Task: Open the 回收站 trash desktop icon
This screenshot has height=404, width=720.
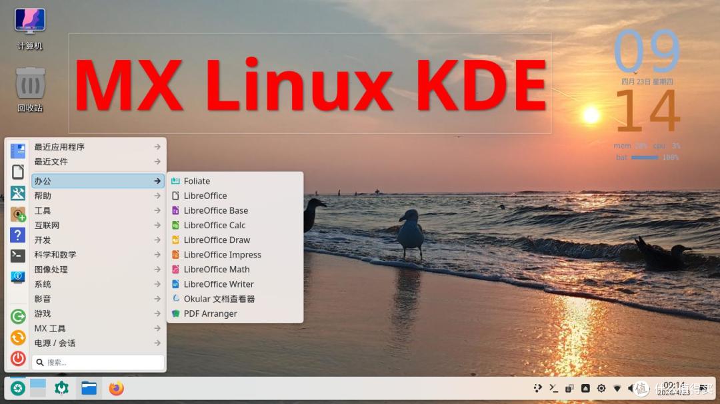Action: pyautogui.click(x=30, y=90)
